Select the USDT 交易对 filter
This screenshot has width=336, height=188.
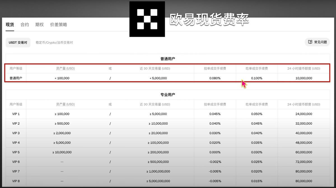coord(18,42)
